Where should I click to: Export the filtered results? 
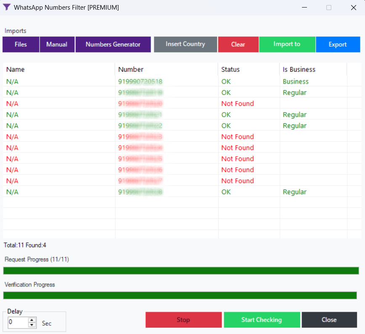point(338,45)
